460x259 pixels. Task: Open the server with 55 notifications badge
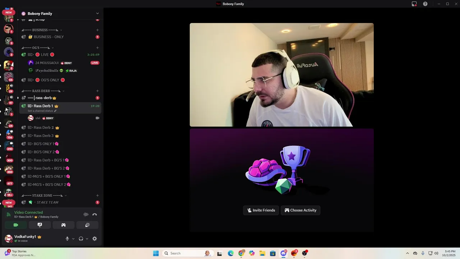(9, 76)
